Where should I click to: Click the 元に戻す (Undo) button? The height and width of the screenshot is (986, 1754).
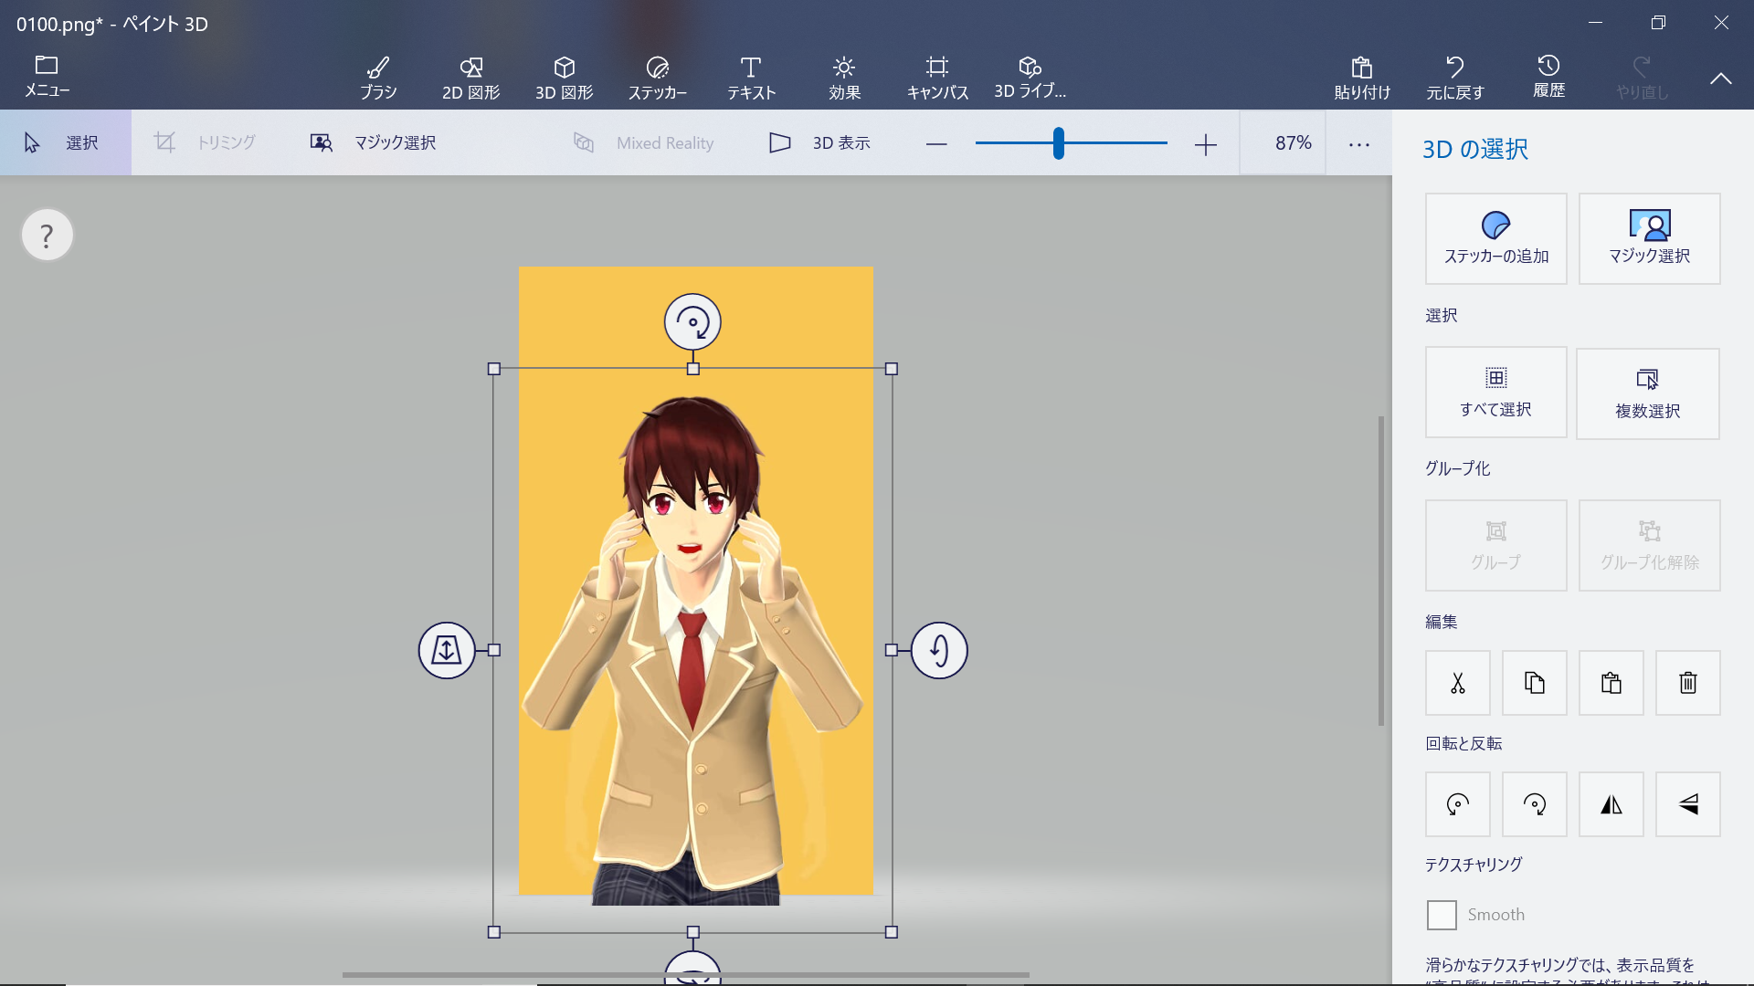1454,75
